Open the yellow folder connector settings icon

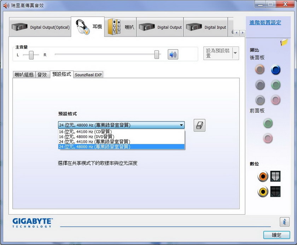284,42
